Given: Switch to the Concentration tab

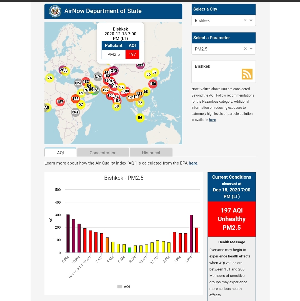Looking at the screenshot, I should tap(103, 153).
